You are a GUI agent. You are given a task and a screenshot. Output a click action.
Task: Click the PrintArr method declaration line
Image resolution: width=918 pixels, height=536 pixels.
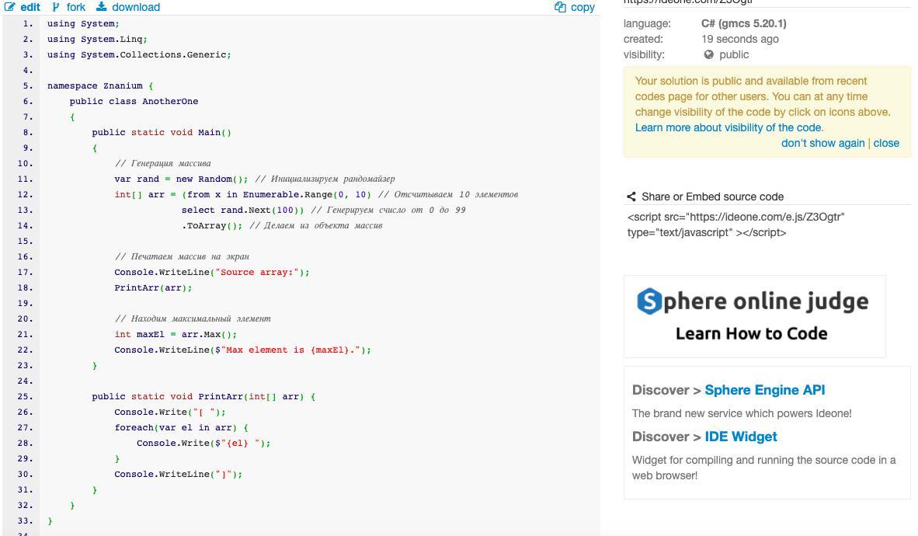pyautogui.click(x=203, y=396)
